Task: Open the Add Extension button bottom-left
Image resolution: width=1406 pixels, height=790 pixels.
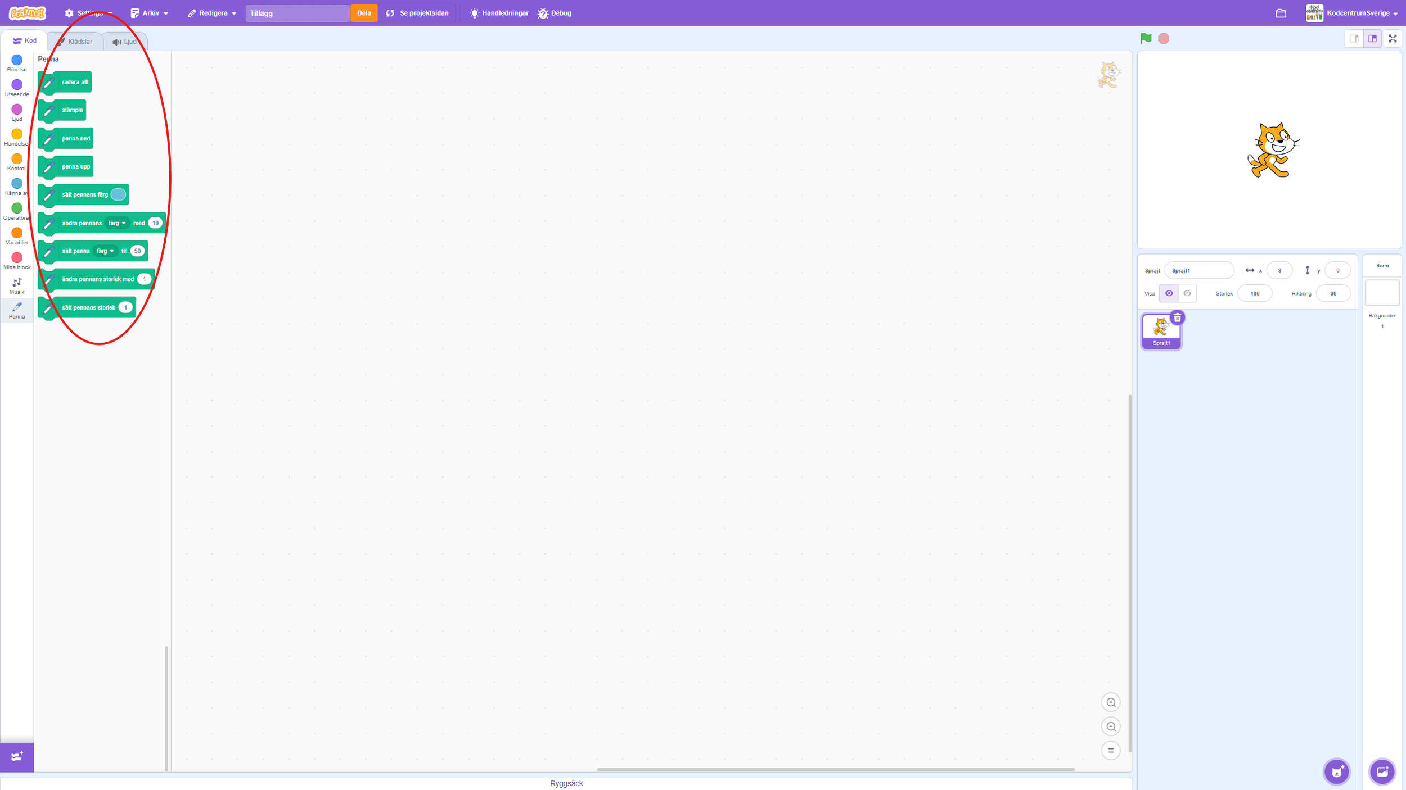Action: coord(17,756)
